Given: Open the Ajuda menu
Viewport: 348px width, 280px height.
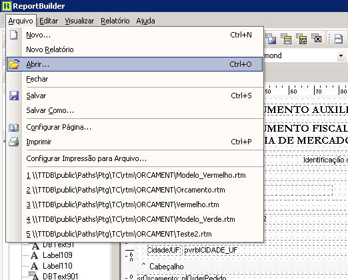Looking at the screenshot, I should tap(145, 21).
